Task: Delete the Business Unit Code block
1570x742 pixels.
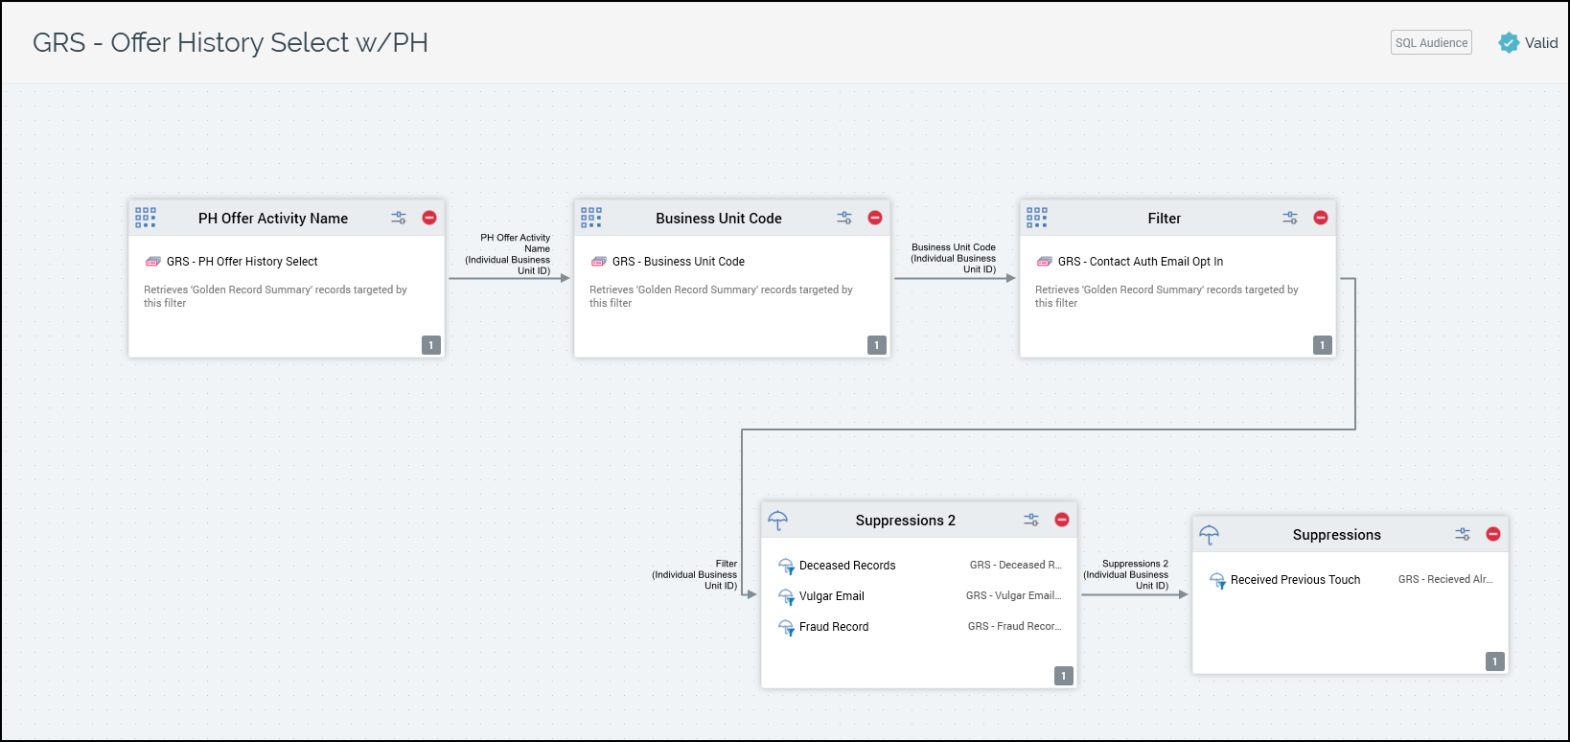Action: [x=875, y=218]
